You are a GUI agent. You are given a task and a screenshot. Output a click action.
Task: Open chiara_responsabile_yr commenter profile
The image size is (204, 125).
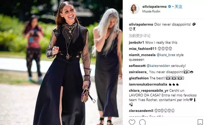[148, 91]
